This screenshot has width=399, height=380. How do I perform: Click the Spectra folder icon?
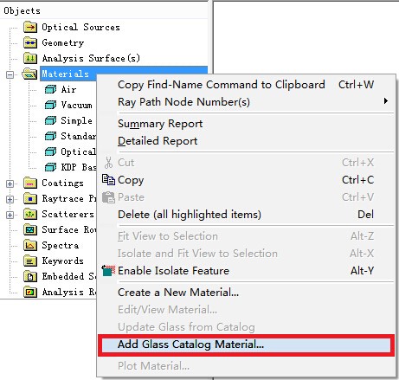pyautogui.click(x=30, y=245)
